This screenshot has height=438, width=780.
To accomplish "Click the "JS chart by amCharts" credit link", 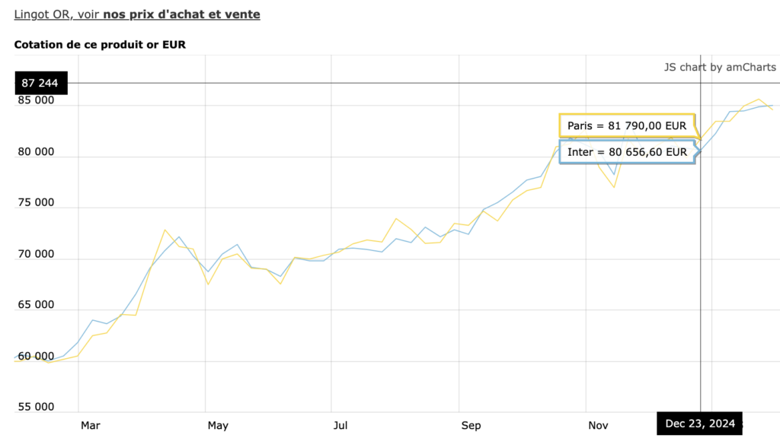I will 720,67.
